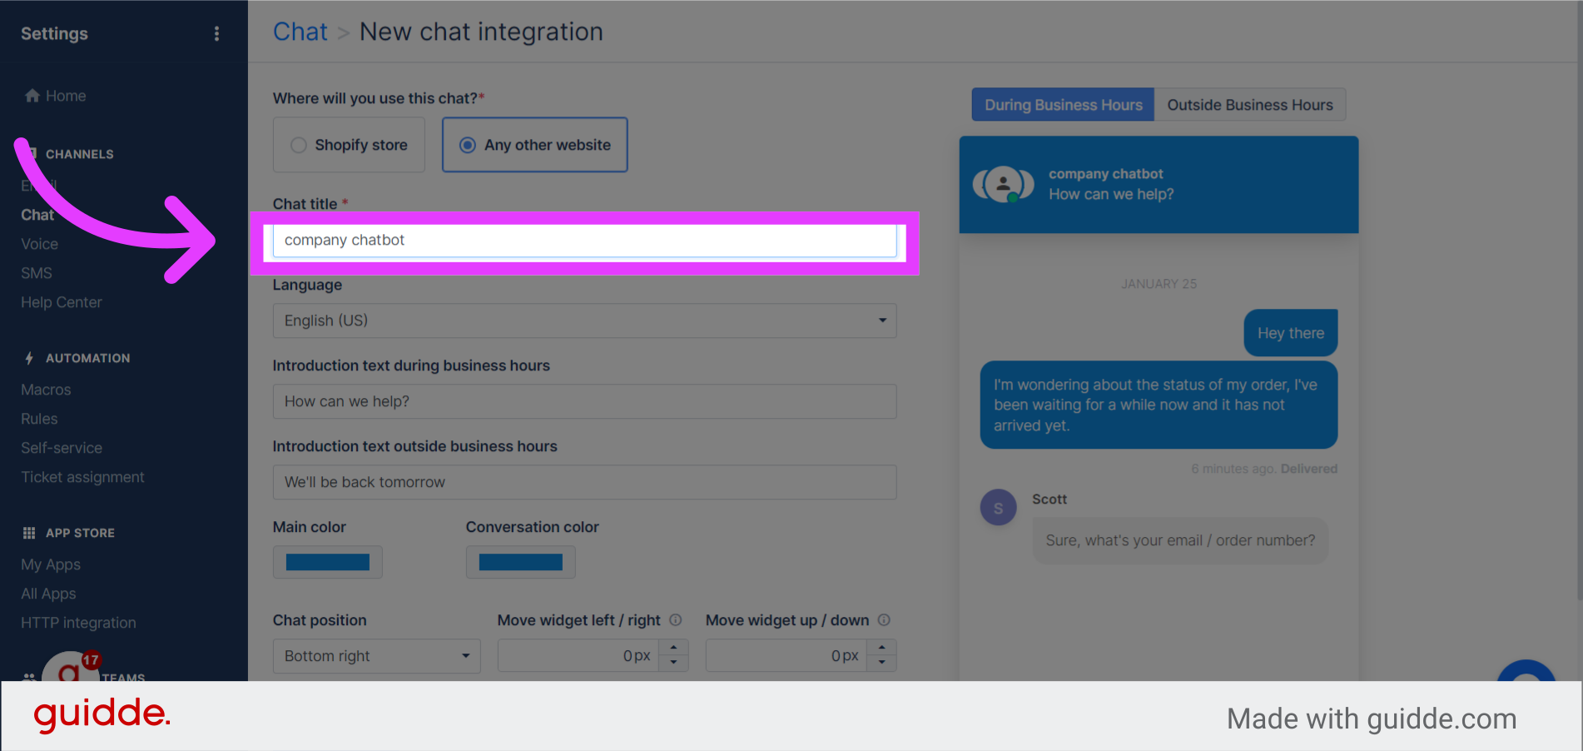Image resolution: width=1583 pixels, height=751 pixels.
Task: Open the Conversation color picker
Action: tap(521, 562)
